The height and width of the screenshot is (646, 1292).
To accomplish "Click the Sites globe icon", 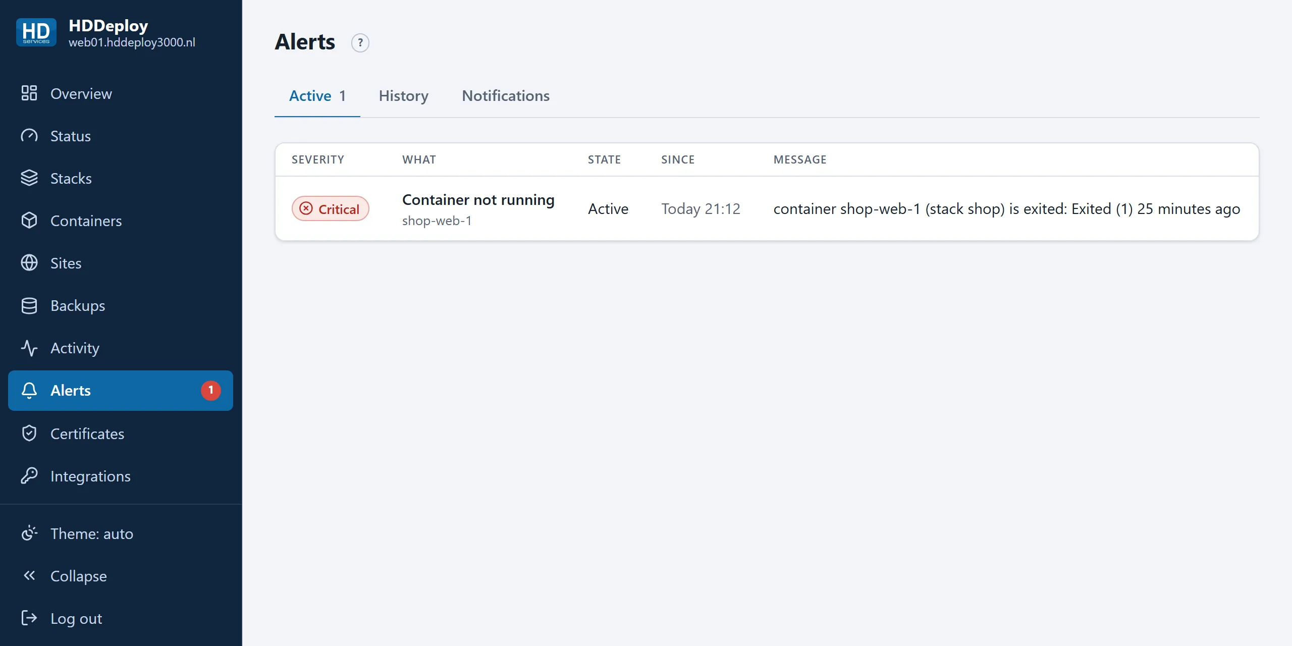I will point(29,263).
